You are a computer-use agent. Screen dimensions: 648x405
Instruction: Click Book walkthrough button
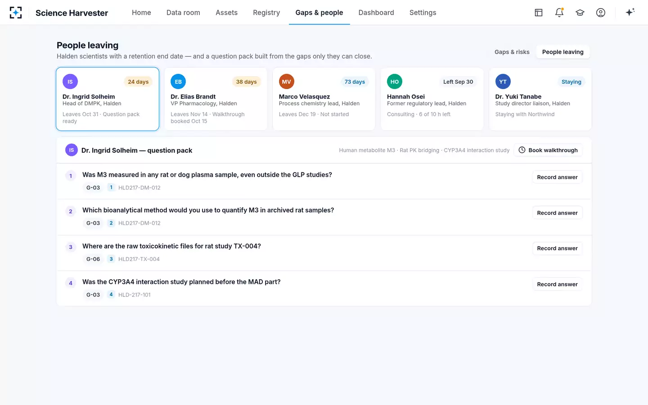tap(548, 150)
